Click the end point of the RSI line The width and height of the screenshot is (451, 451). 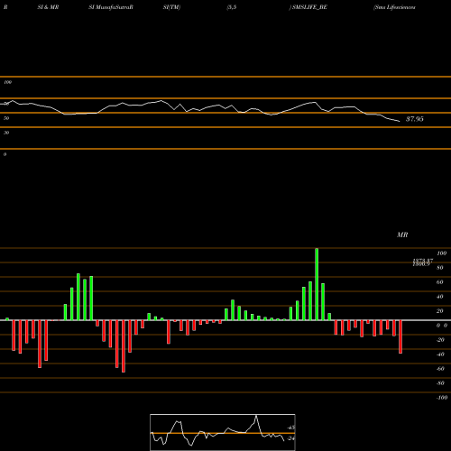[400, 121]
